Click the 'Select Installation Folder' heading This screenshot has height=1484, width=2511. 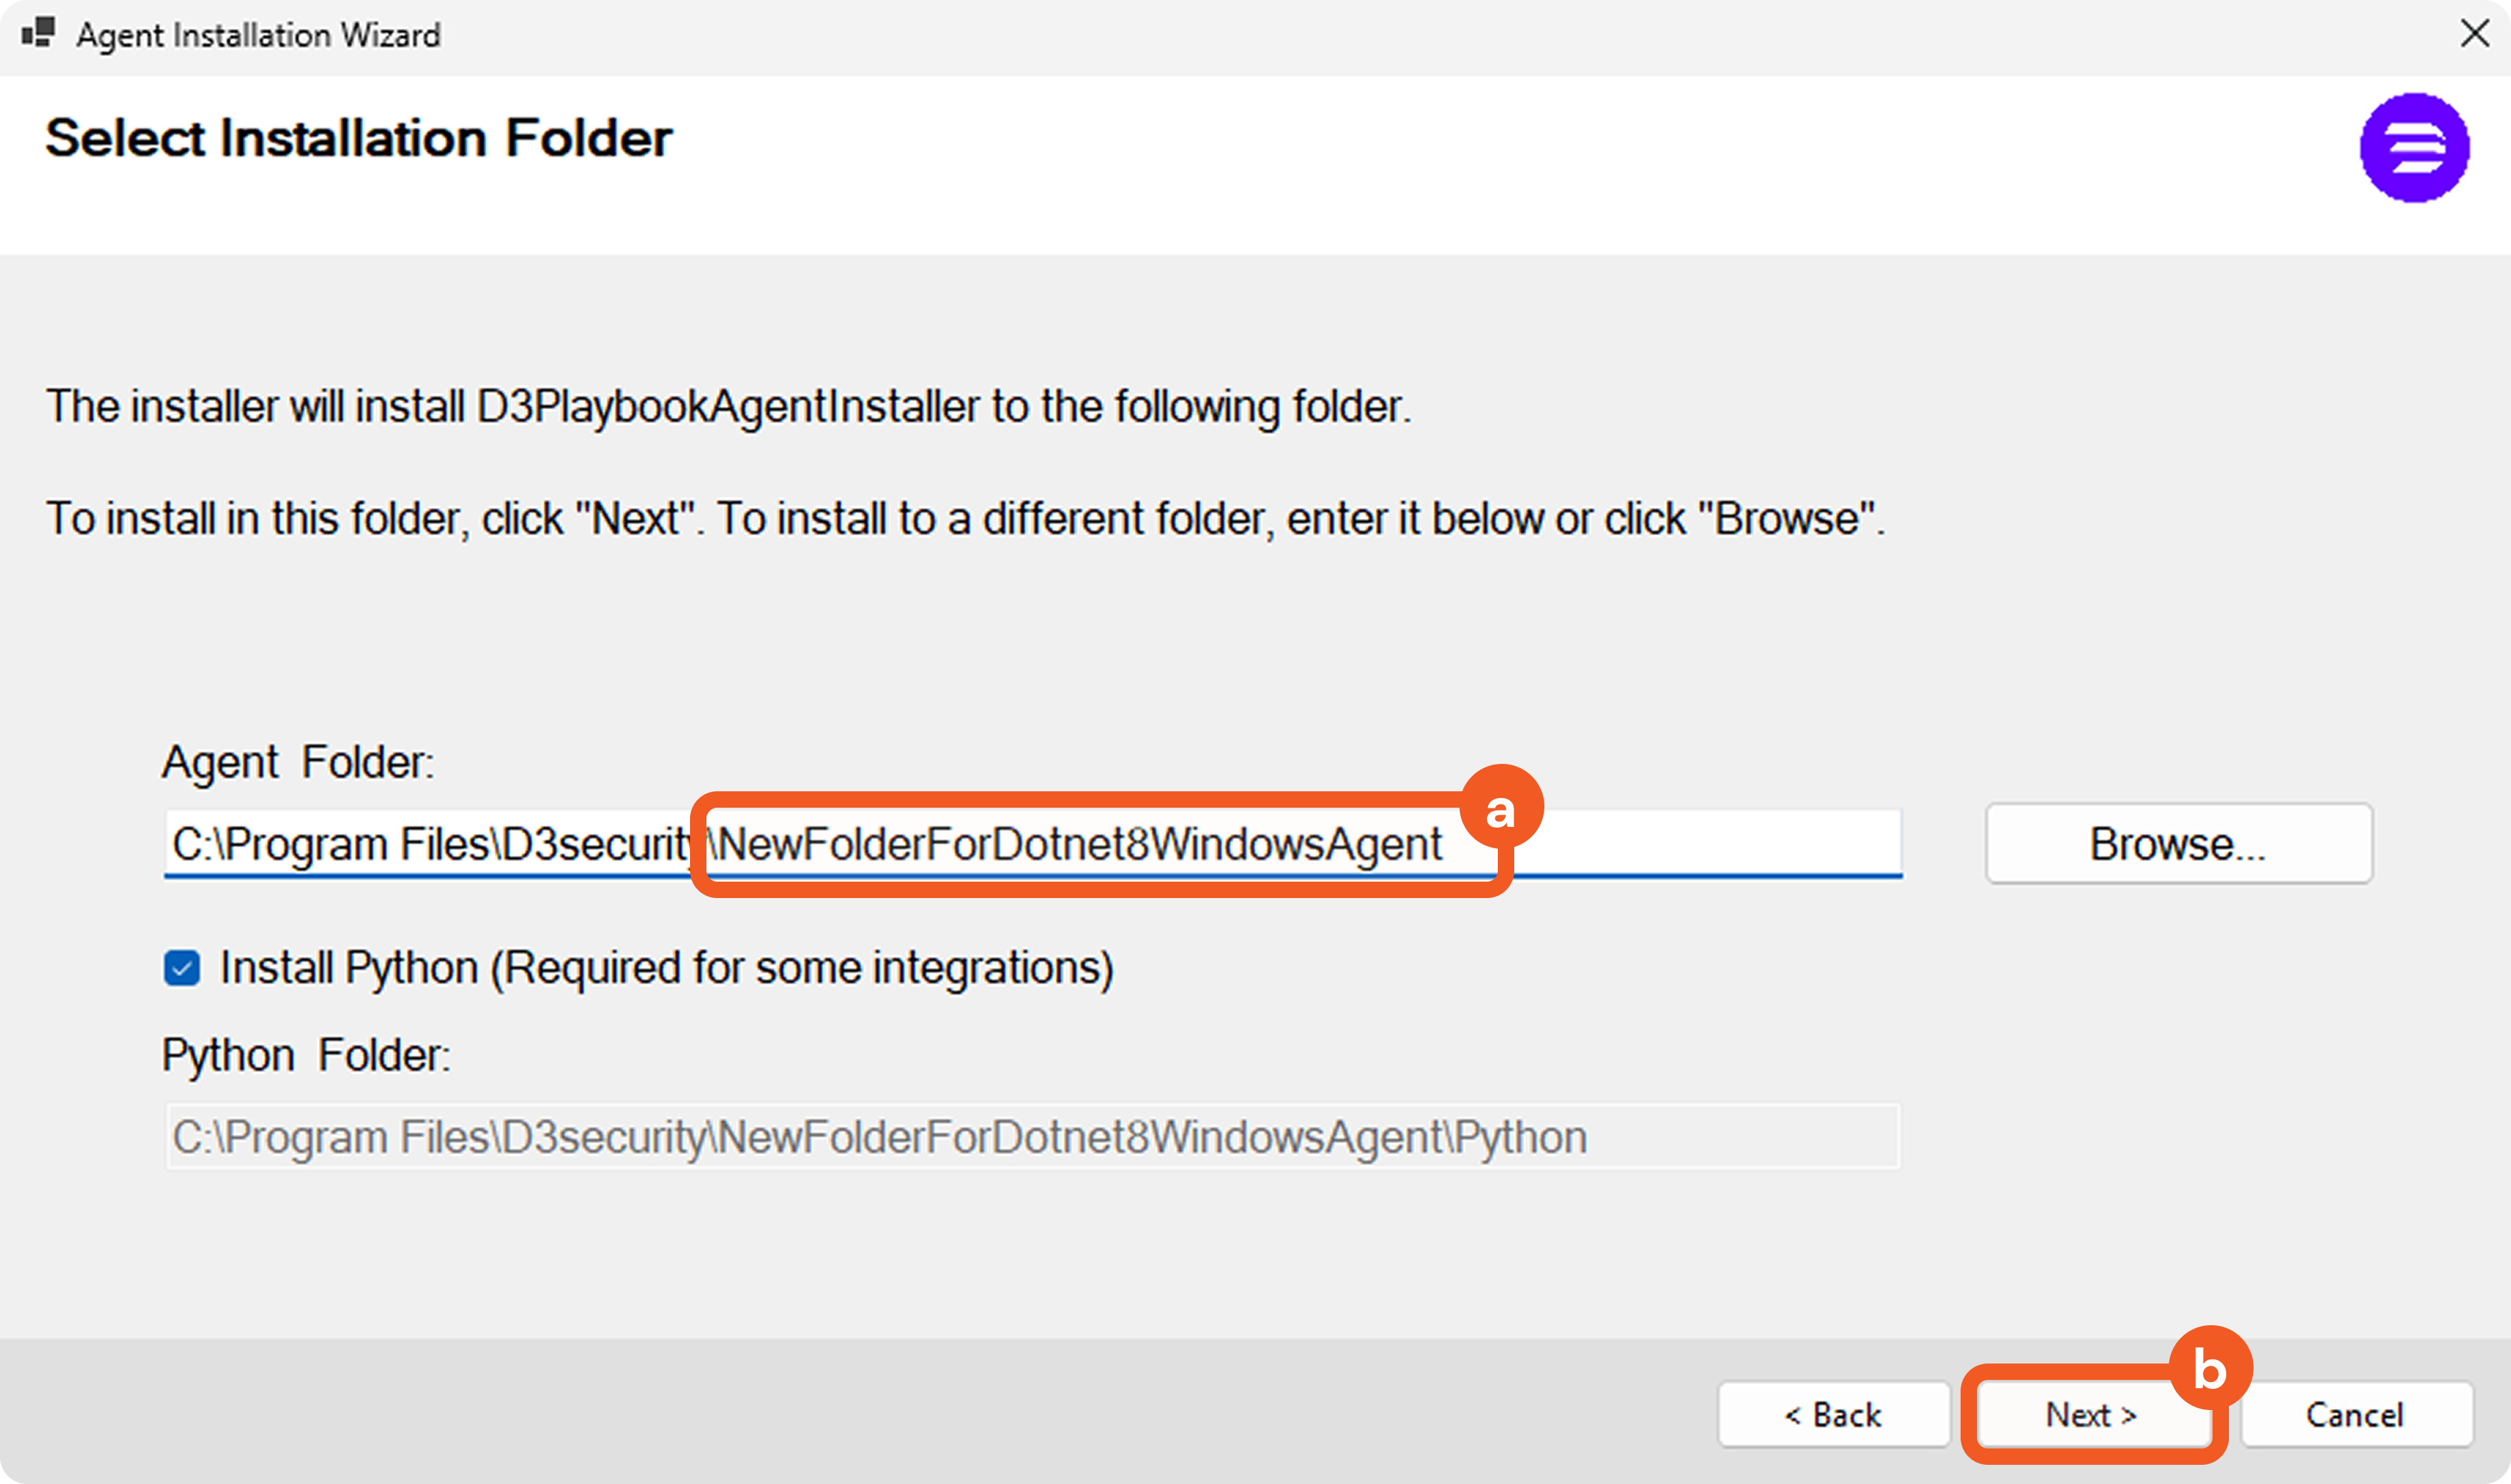[x=358, y=138]
